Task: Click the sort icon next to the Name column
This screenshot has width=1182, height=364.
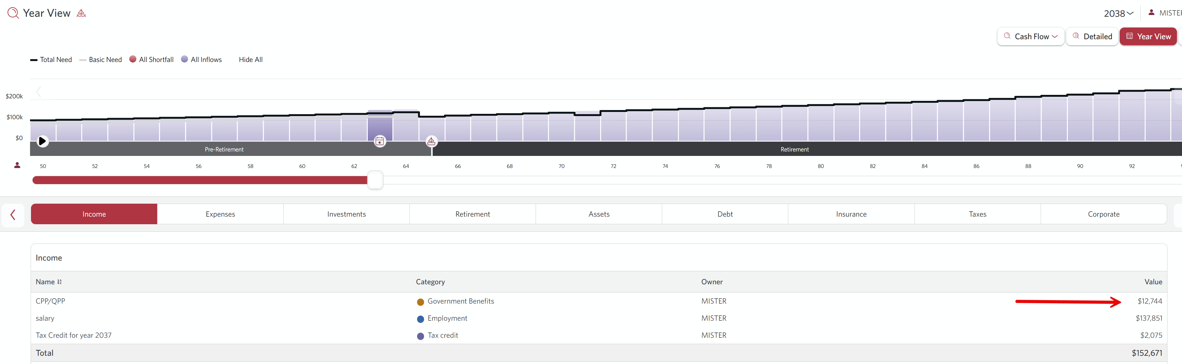Action: pos(60,282)
